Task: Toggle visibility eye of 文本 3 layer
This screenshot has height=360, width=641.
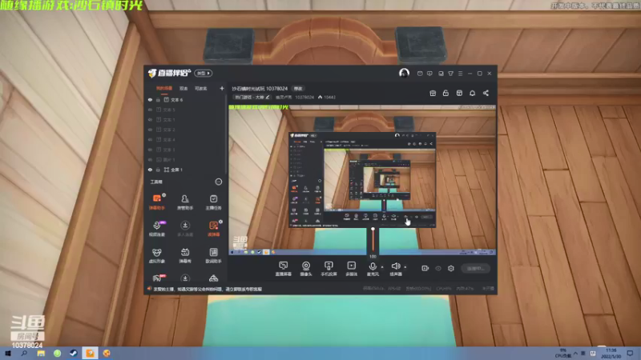Action: (x=150, y=150)
